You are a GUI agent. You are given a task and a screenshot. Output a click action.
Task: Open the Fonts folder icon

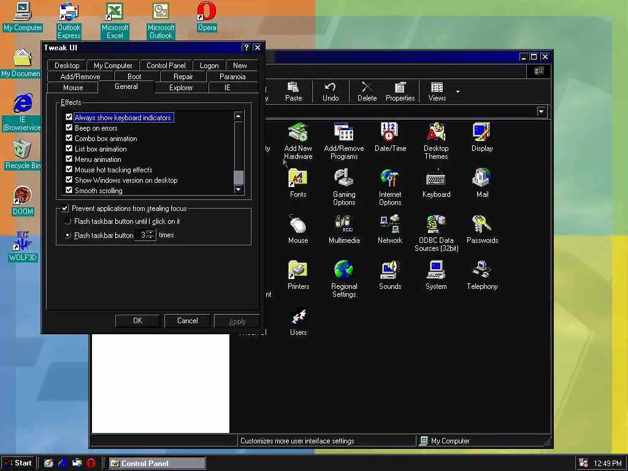[298, 183]
